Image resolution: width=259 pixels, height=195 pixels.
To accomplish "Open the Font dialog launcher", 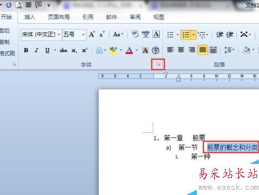I will 158,64.
